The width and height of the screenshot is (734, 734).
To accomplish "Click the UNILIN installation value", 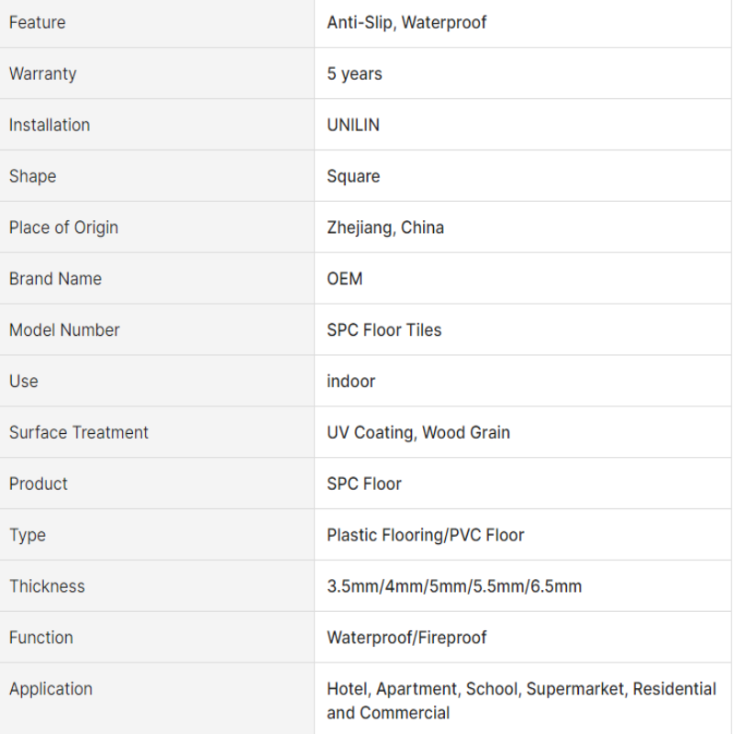I will pos(353,125).
